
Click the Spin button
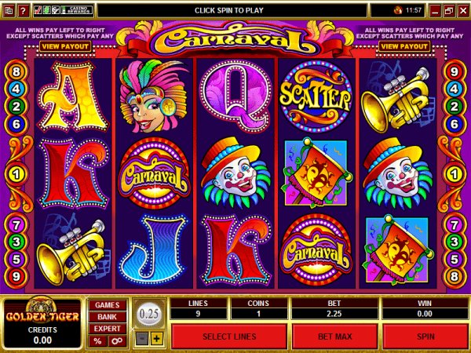coord(425,337)
